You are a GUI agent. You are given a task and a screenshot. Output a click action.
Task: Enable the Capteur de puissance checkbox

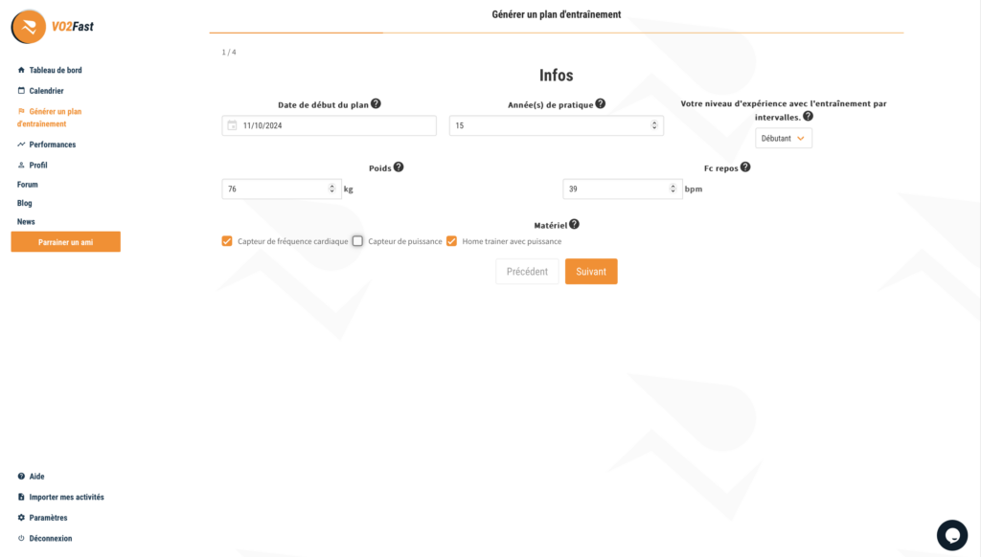click(357, 241)
